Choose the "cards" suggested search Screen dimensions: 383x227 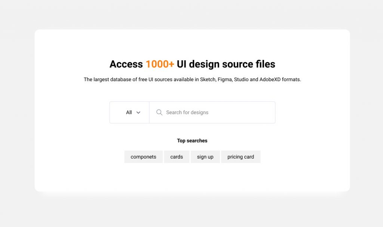click(177, 157)
